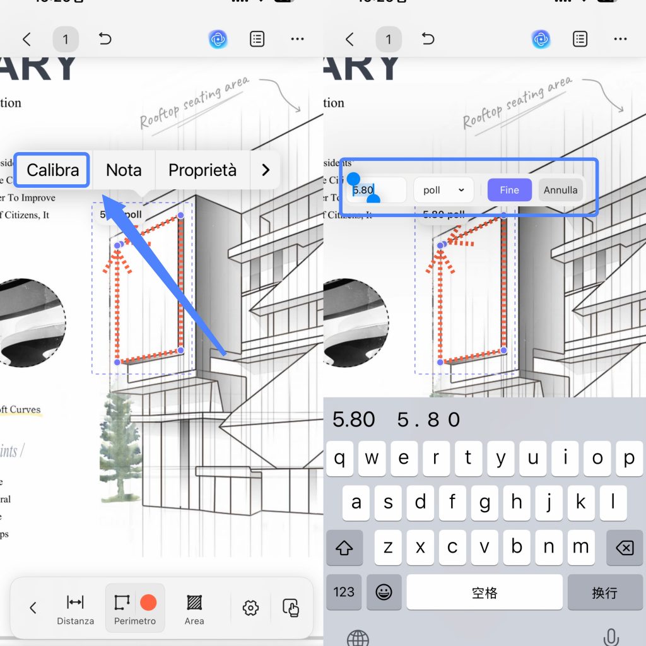
Task: Open more options menu in right screen
Action: pos(621,39)
